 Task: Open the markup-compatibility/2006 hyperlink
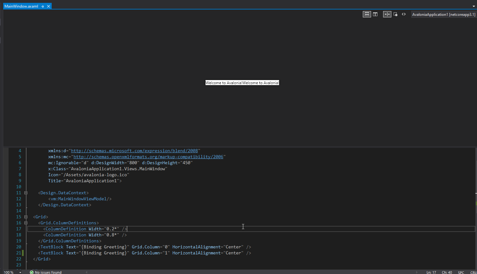[x=148, y=157]
